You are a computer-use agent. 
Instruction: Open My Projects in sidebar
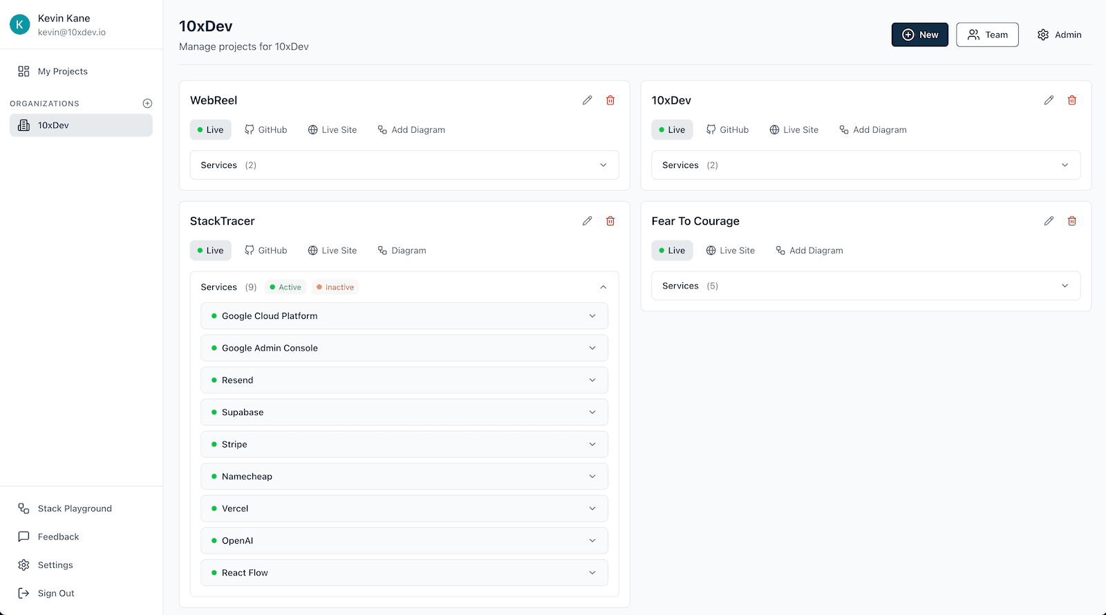click(x=81, y=71)
